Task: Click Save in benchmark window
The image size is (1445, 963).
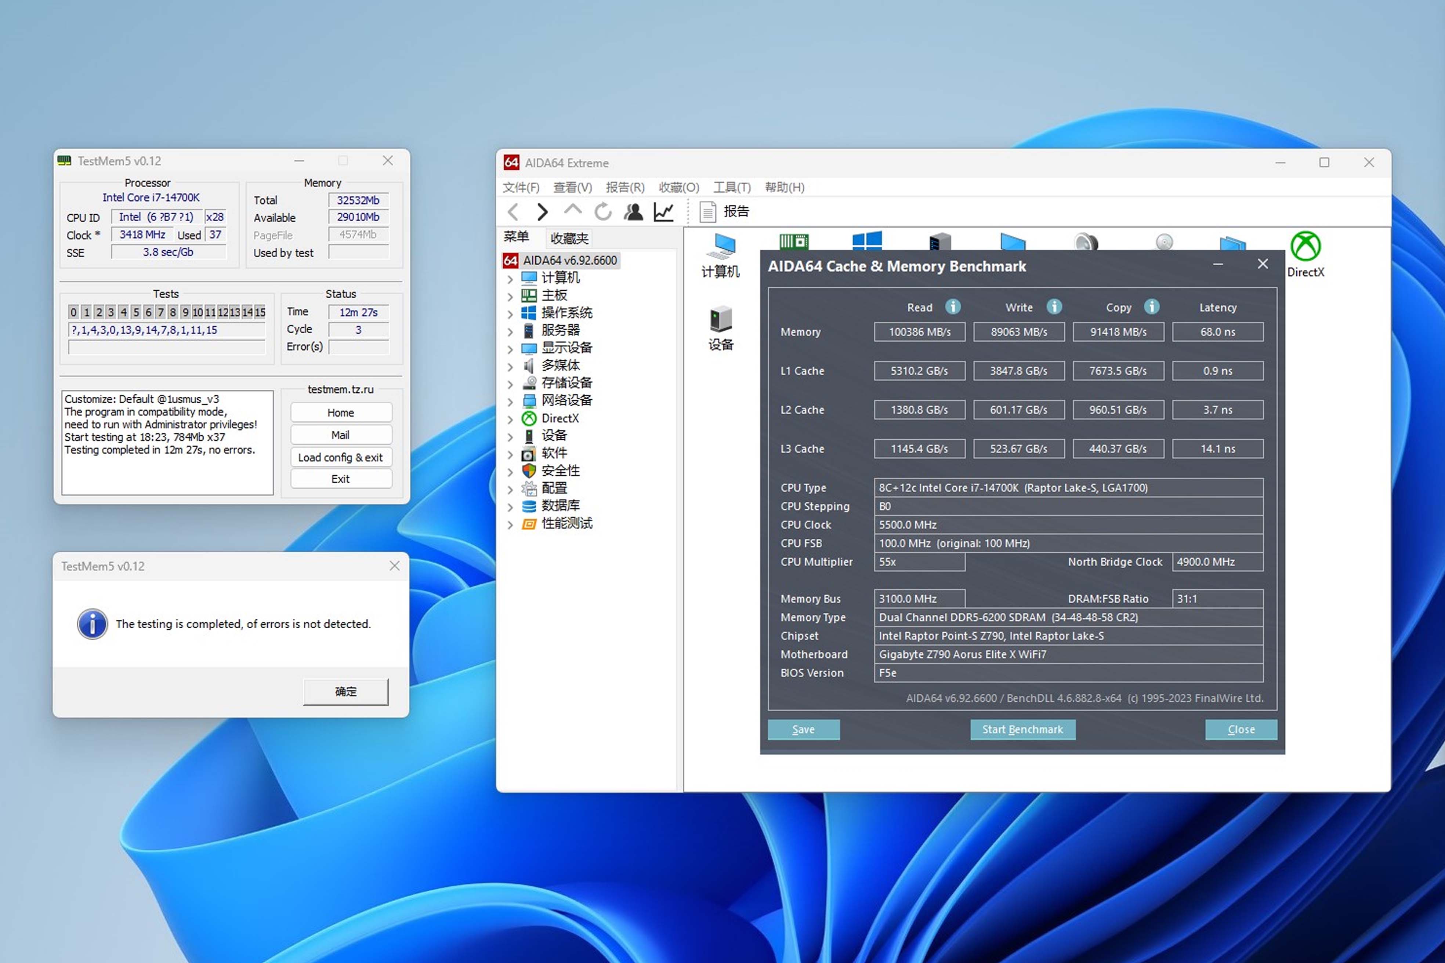Action: (x=804, y=729)
